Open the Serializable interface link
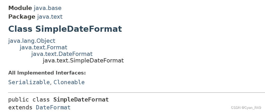 tap(29, 82)
